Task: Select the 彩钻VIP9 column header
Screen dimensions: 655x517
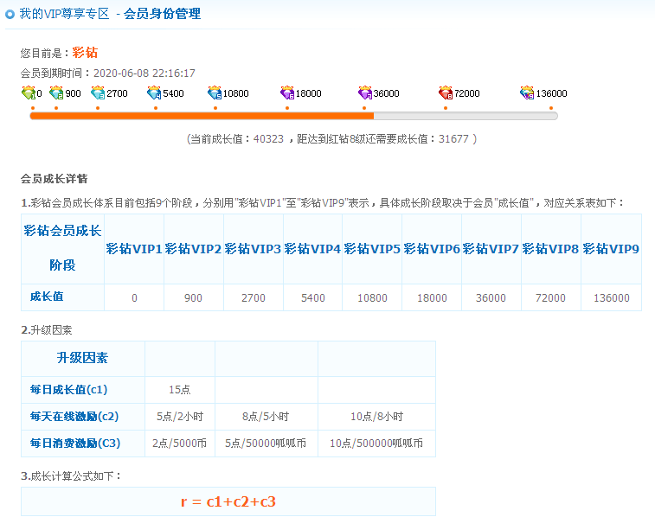Action: (611, 249)
